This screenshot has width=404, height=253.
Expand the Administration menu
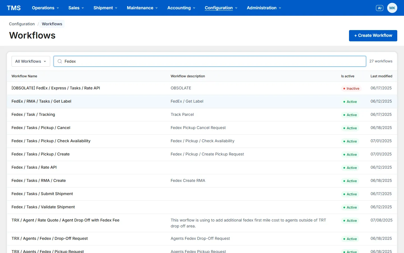264,8
